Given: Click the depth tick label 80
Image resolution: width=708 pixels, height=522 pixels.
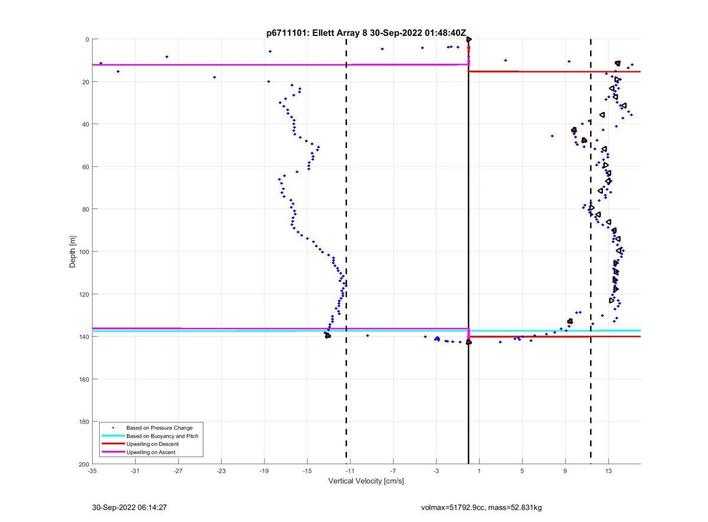Looking at the screenshot, I should [x=86, y=209].
